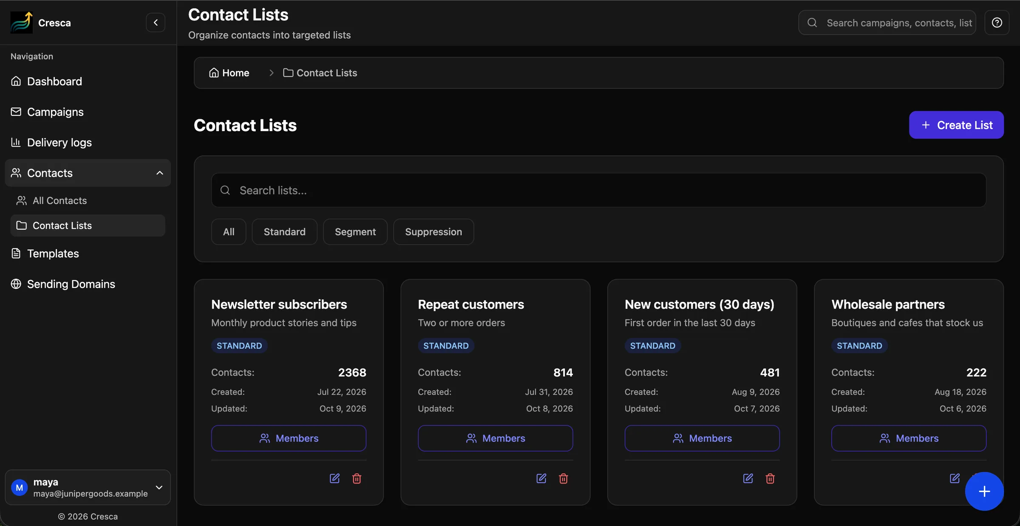Open Dashboard from the sidebar

pyautogui.click(x=88, y=81)
